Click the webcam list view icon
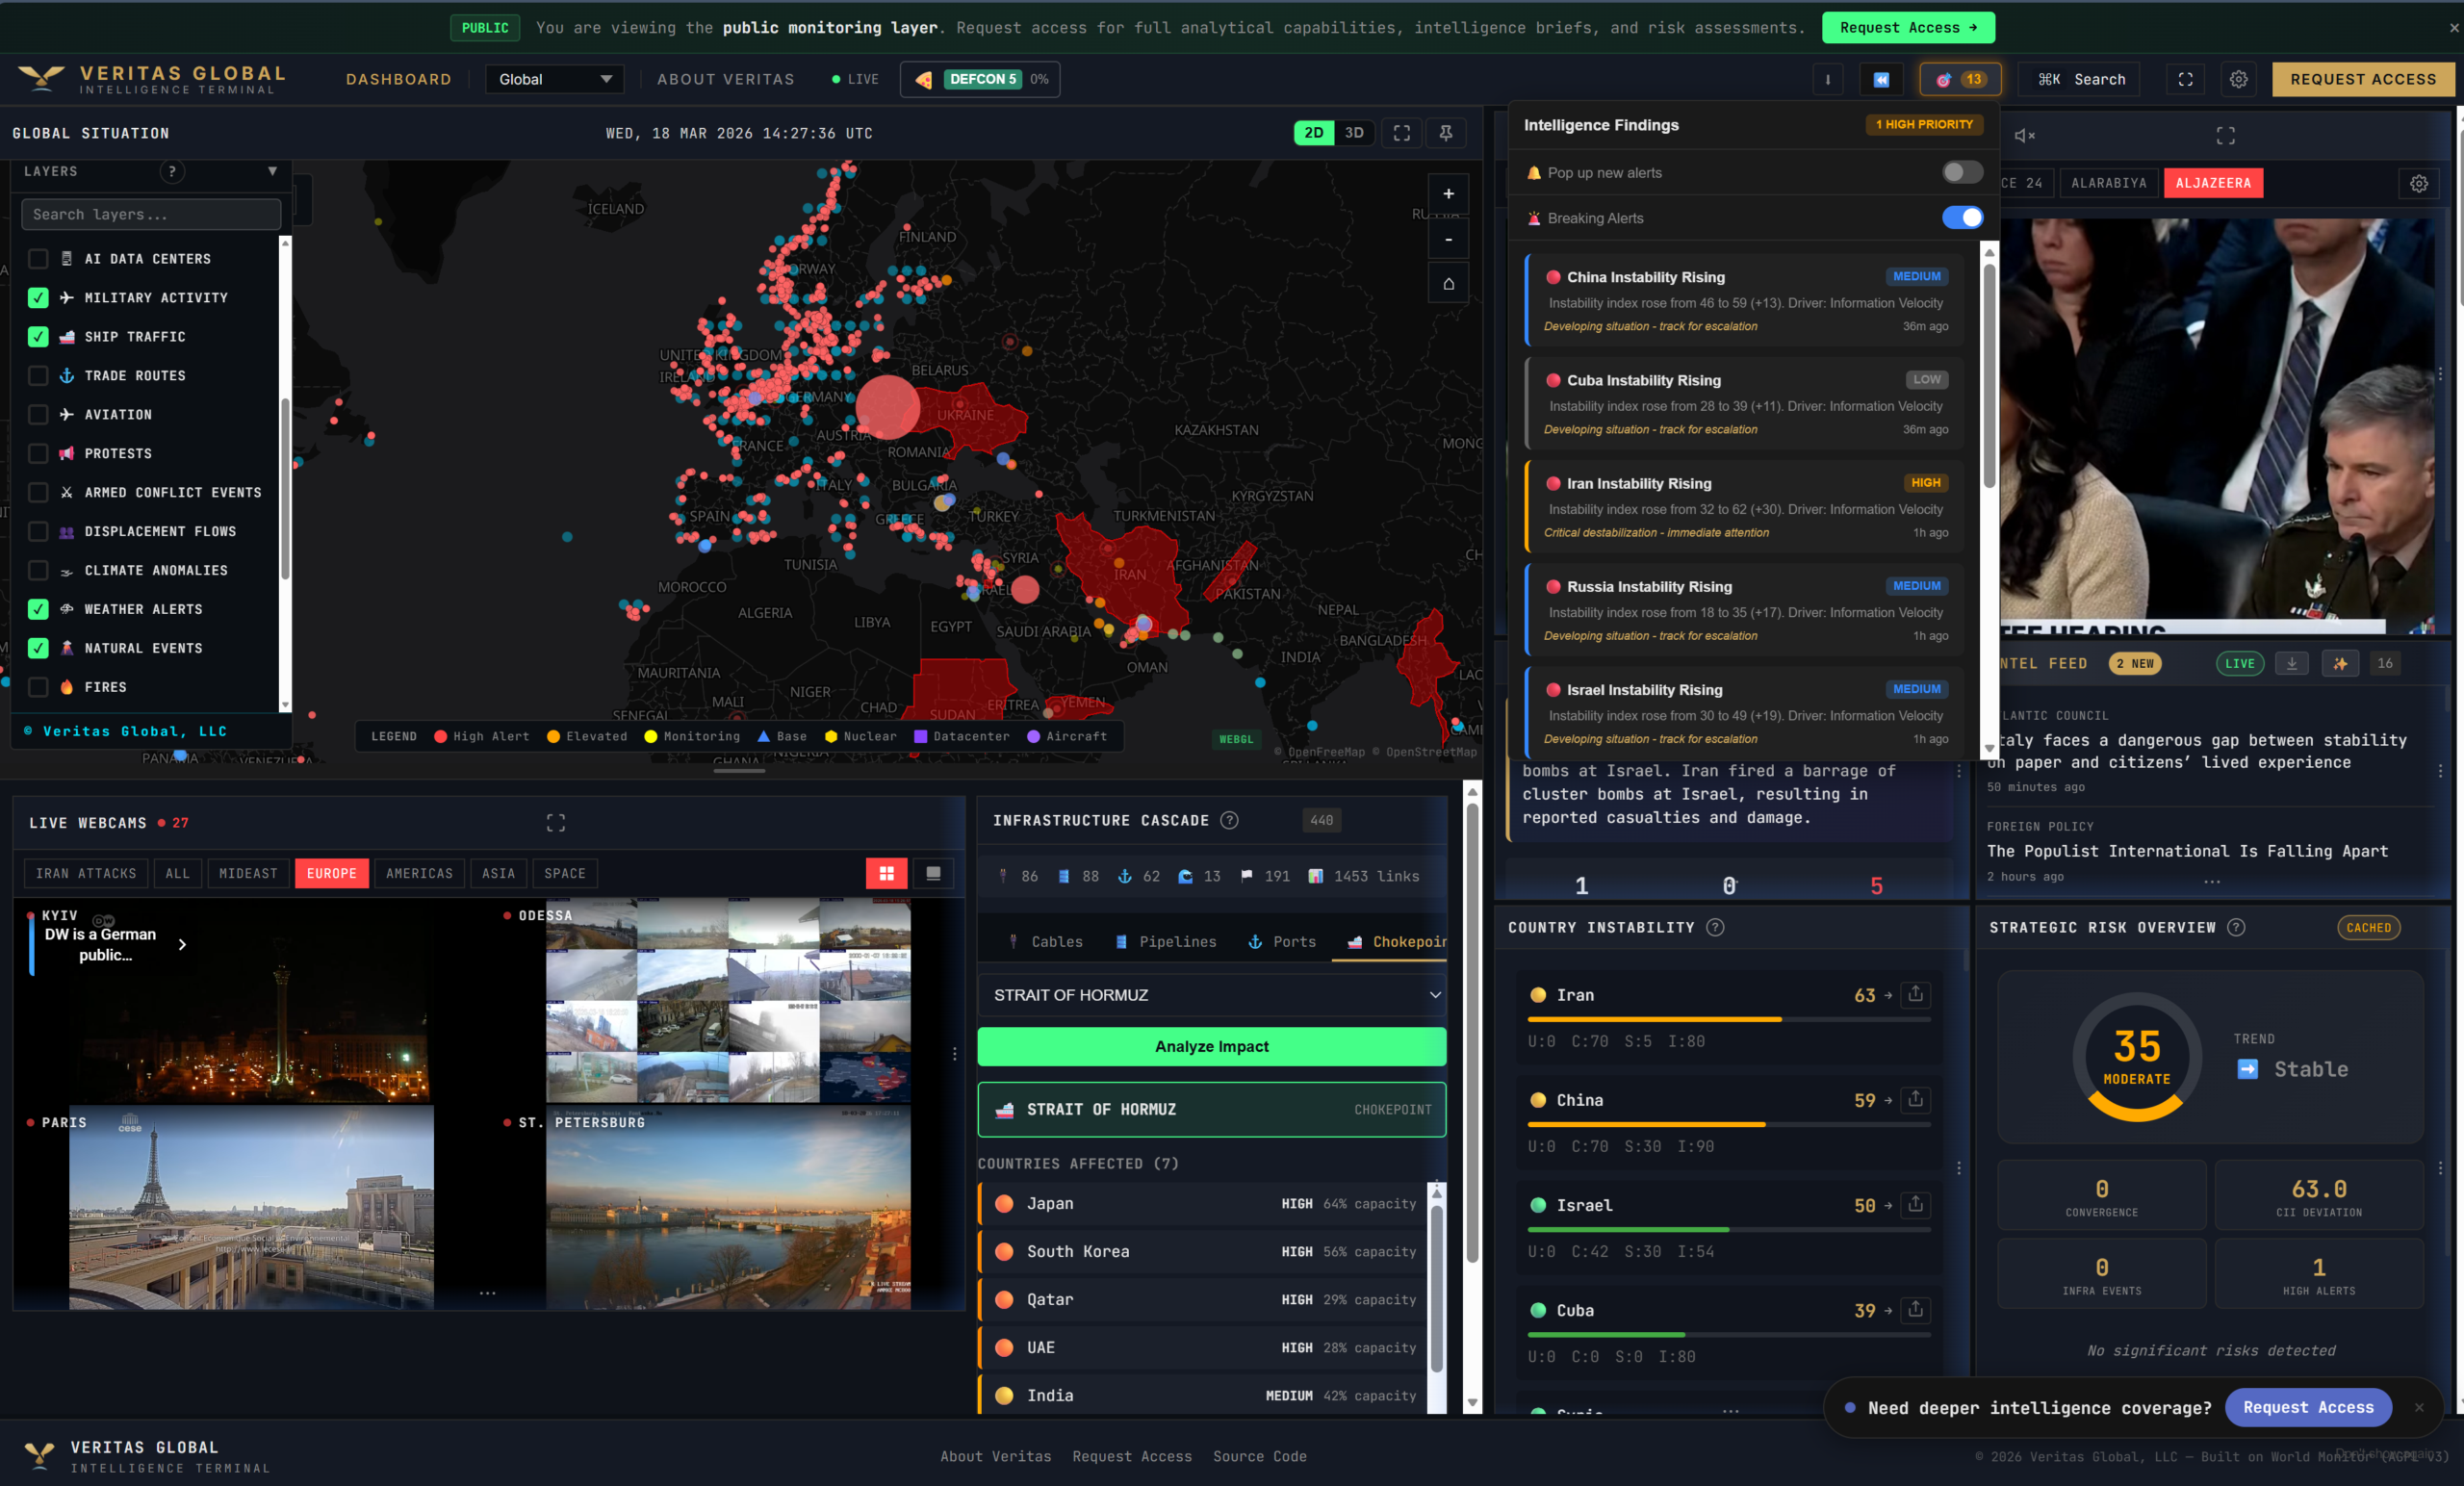The image size is (2464, 1486). 934,873
